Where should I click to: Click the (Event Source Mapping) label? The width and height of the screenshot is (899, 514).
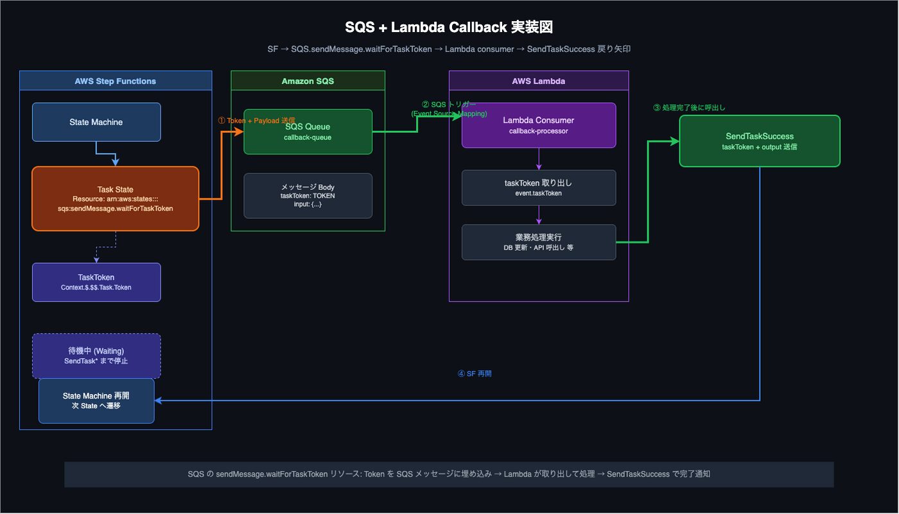(449, 114)
